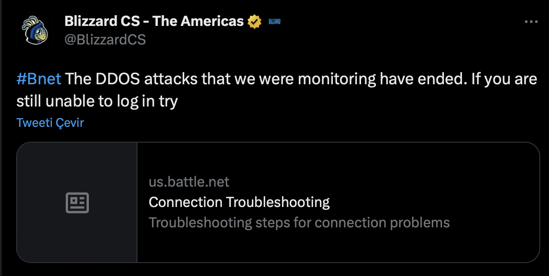The image size is (549, 276).
Task: Click the word "Troubleshooting" in the card title
Action: click(x=278, y=202)
